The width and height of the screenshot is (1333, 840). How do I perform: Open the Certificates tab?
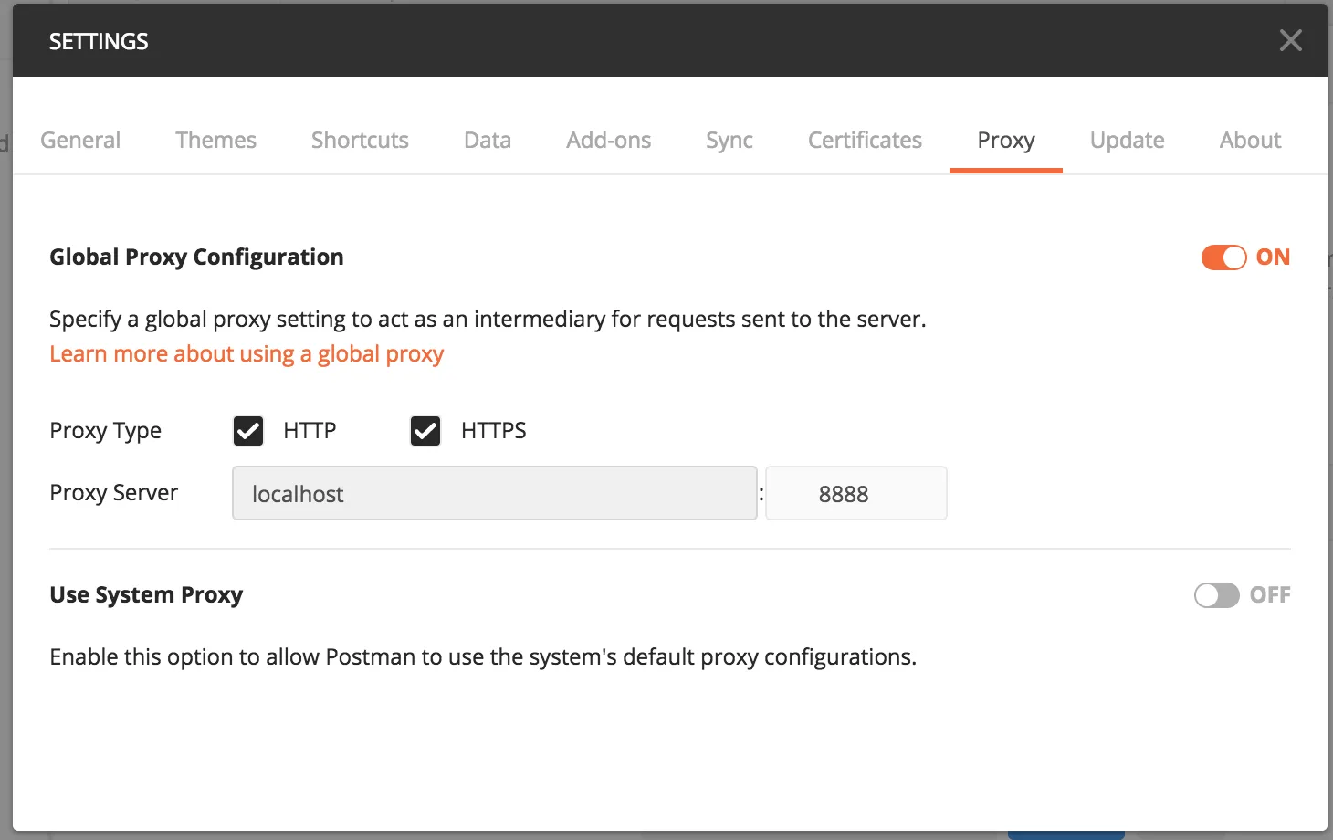pos(865,140)
